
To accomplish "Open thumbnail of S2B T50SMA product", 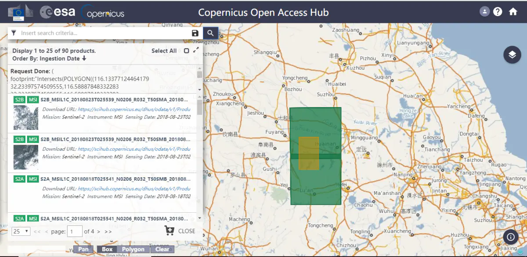I will pyautogui.click(x=25, y=117).
